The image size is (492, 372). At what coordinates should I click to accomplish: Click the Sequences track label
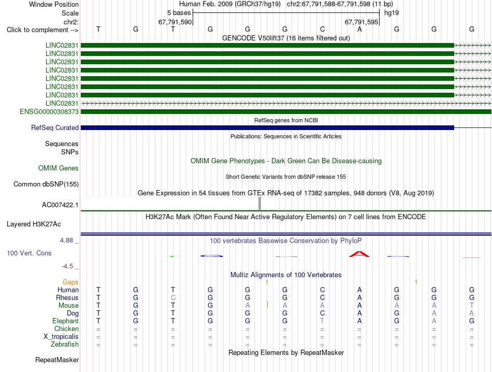click(x=62, y=144)
